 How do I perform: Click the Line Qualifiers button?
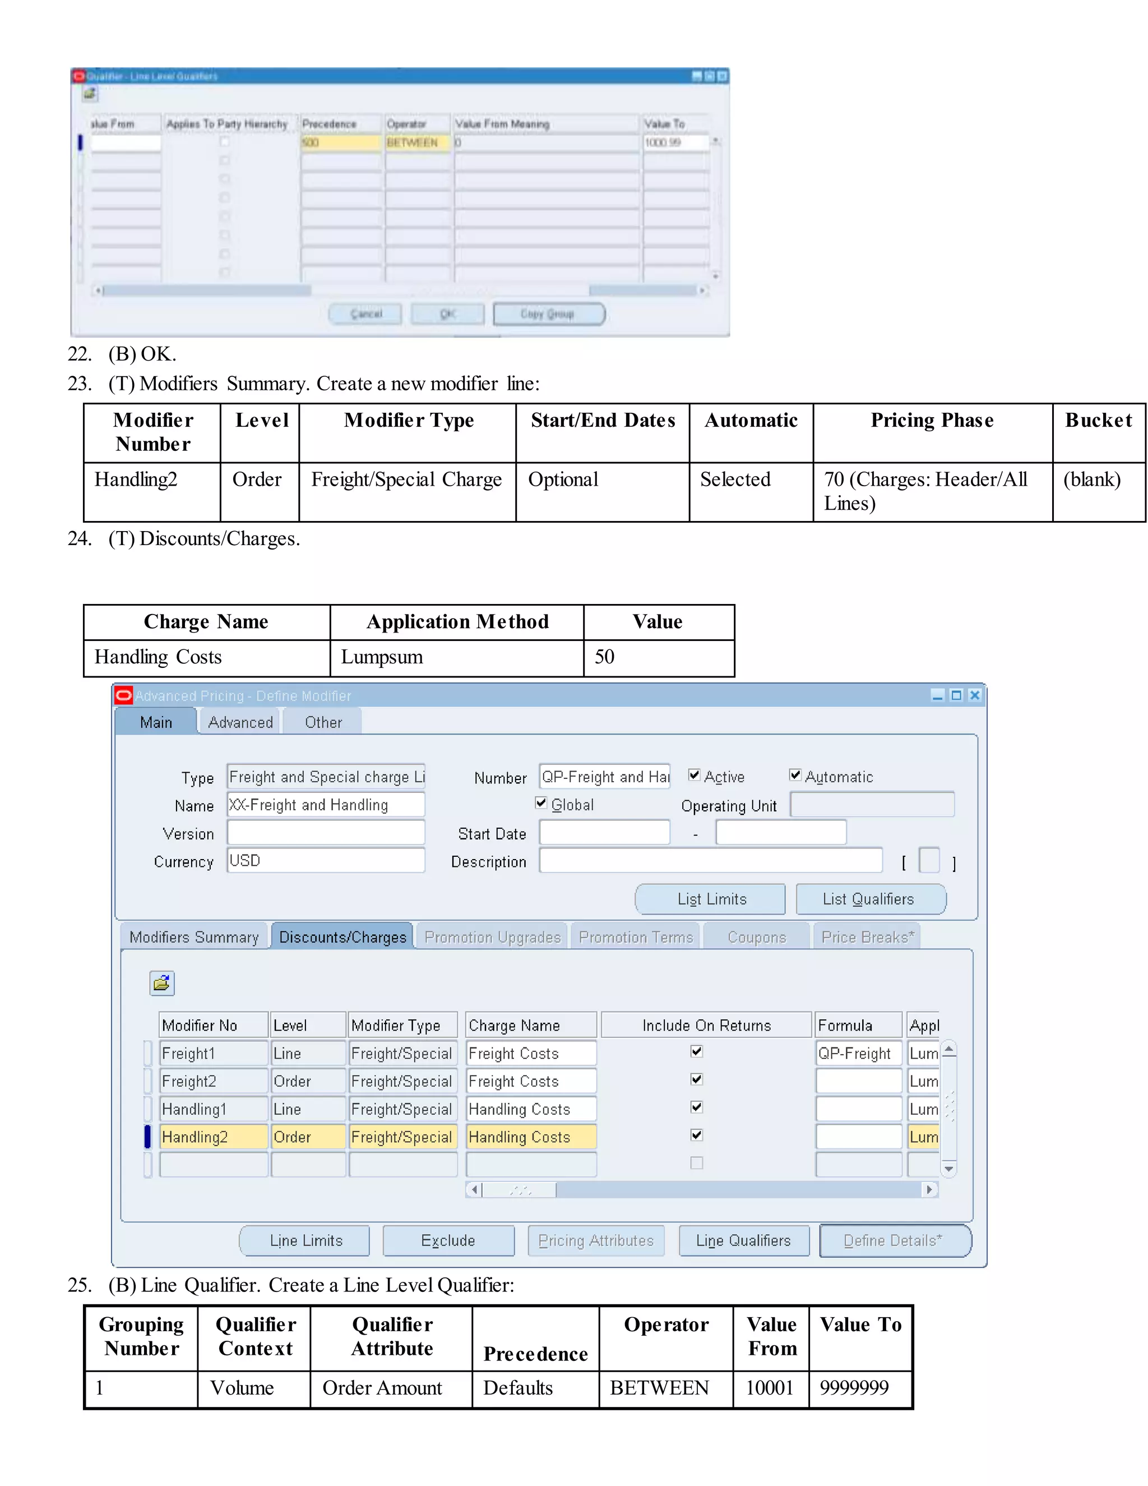click(x=743, y=1240)
